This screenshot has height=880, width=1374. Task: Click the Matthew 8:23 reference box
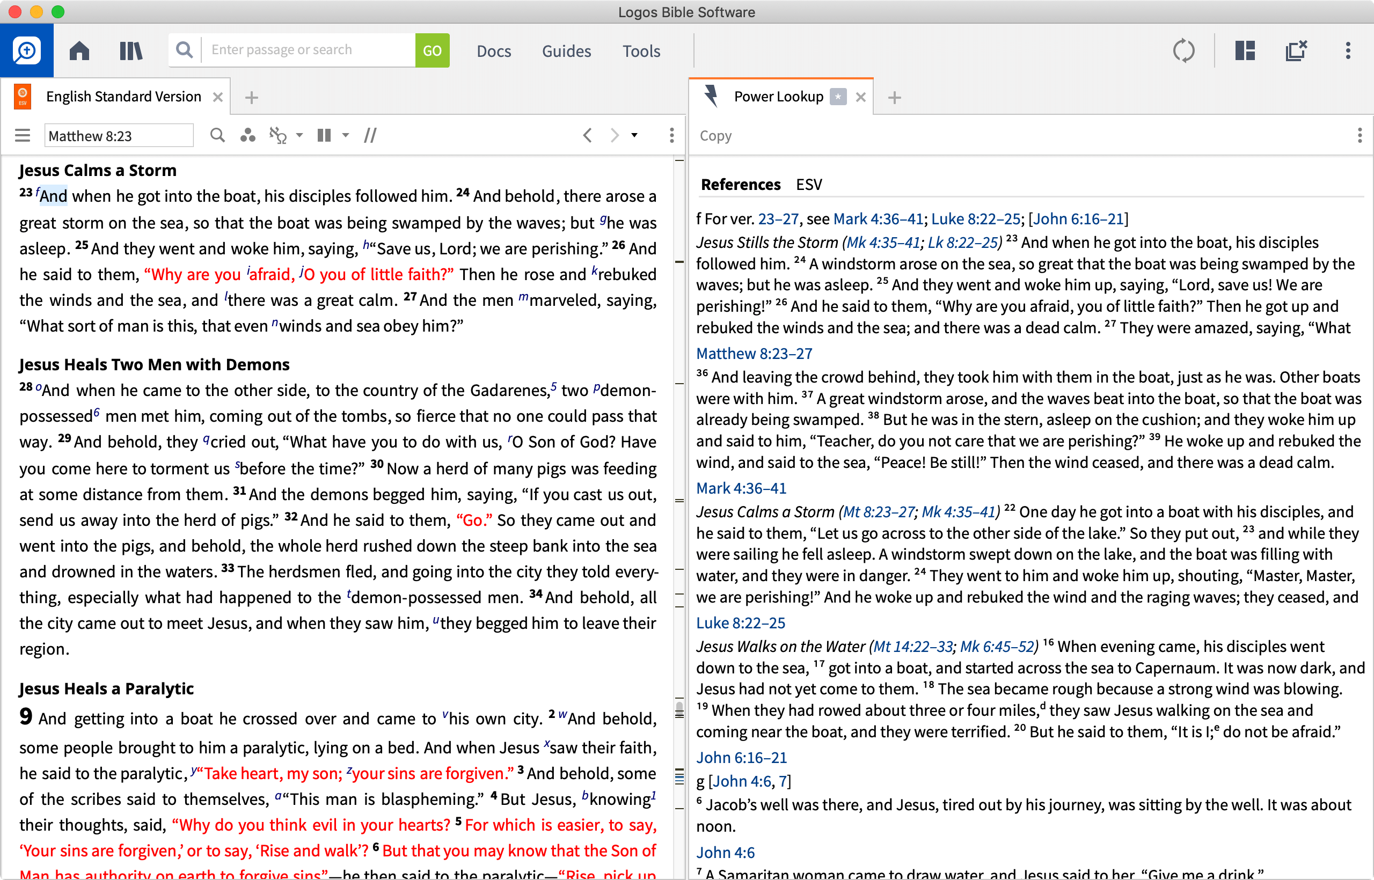118,135
